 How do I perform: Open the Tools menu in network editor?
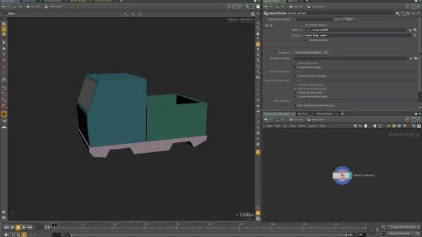click(x=302, y=126)
